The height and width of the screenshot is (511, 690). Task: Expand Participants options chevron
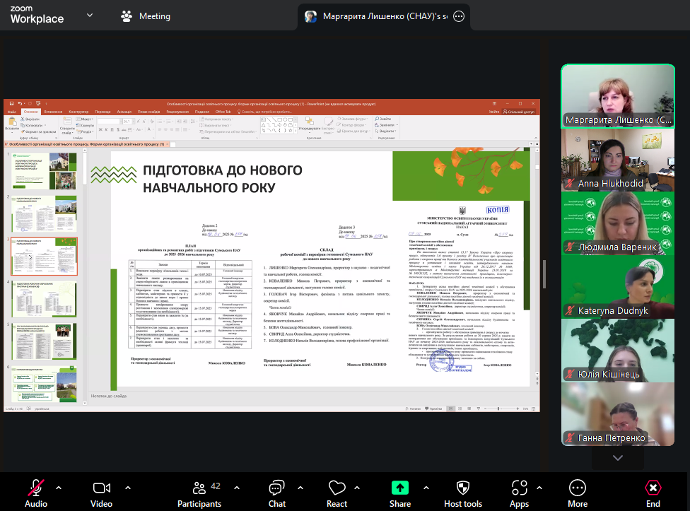coord(234,487)
